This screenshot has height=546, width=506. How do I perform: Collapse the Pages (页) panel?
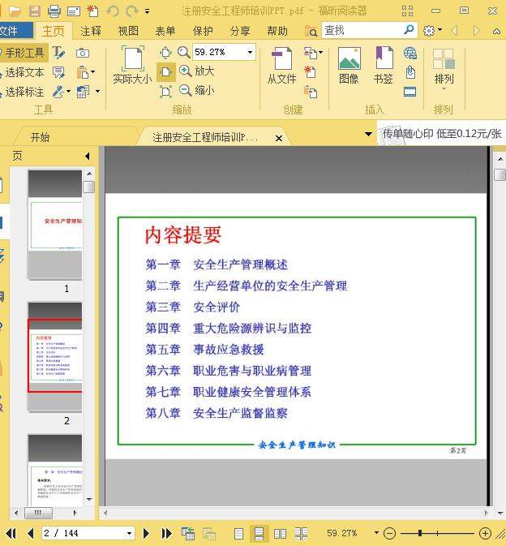pos(87,157)
